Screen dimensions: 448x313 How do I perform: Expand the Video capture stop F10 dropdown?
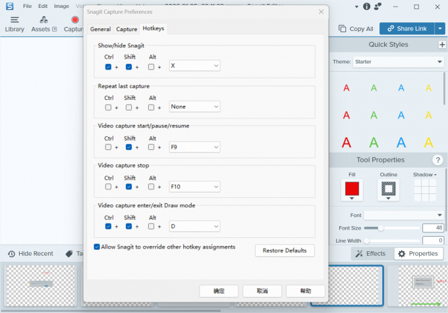(x=194, y=187)
